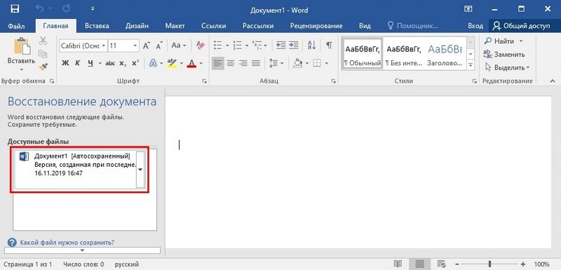
Task: Justify the text alignment
Action: [x=256, y=63]
